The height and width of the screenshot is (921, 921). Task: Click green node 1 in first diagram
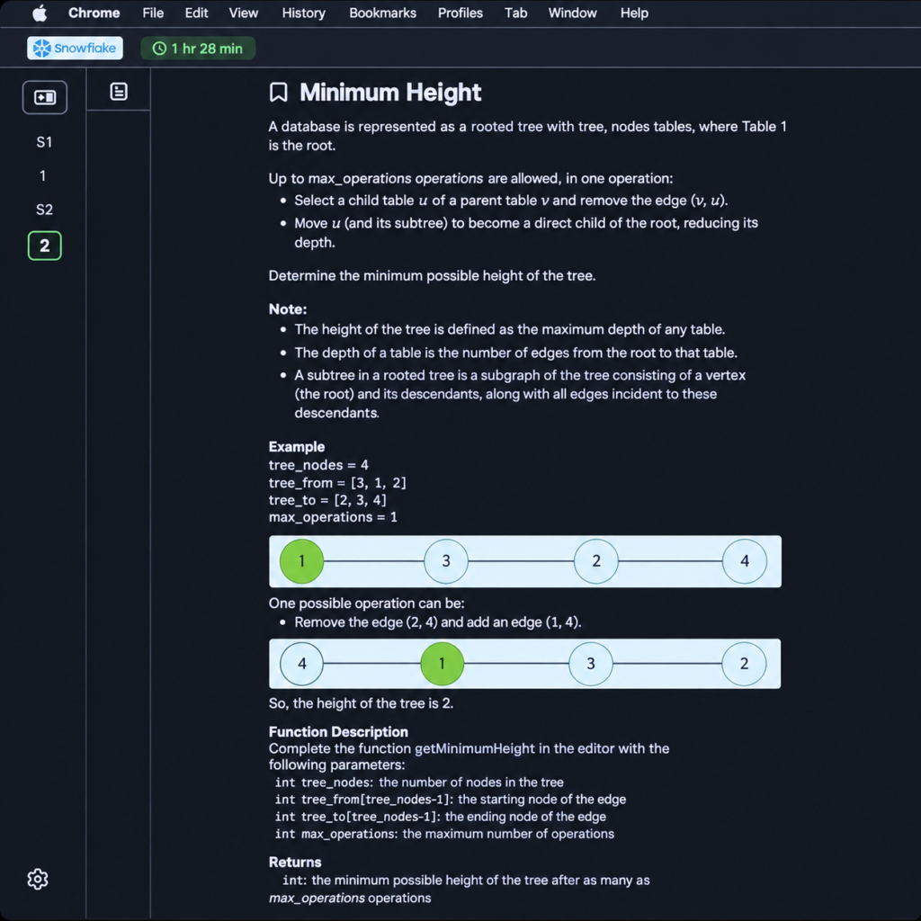[x=302, y=561]
